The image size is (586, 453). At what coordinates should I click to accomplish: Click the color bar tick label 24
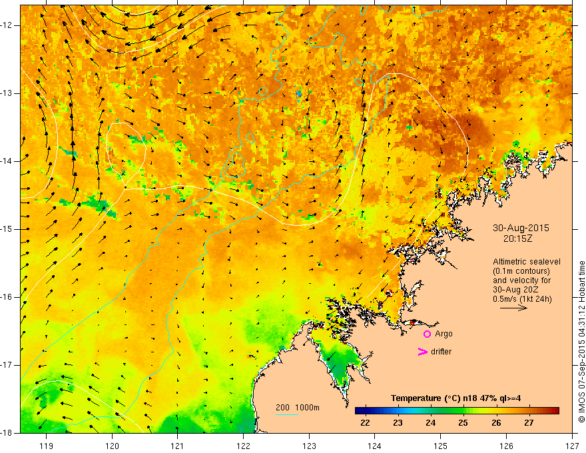tap(431, 423)
